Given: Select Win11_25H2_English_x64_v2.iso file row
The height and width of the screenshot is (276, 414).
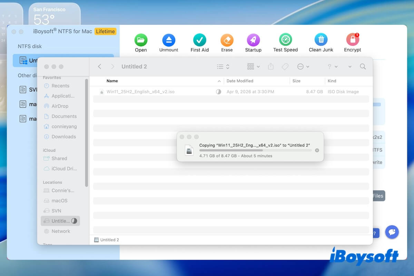Looking at the screenshot, I should [x=231, y=92].
